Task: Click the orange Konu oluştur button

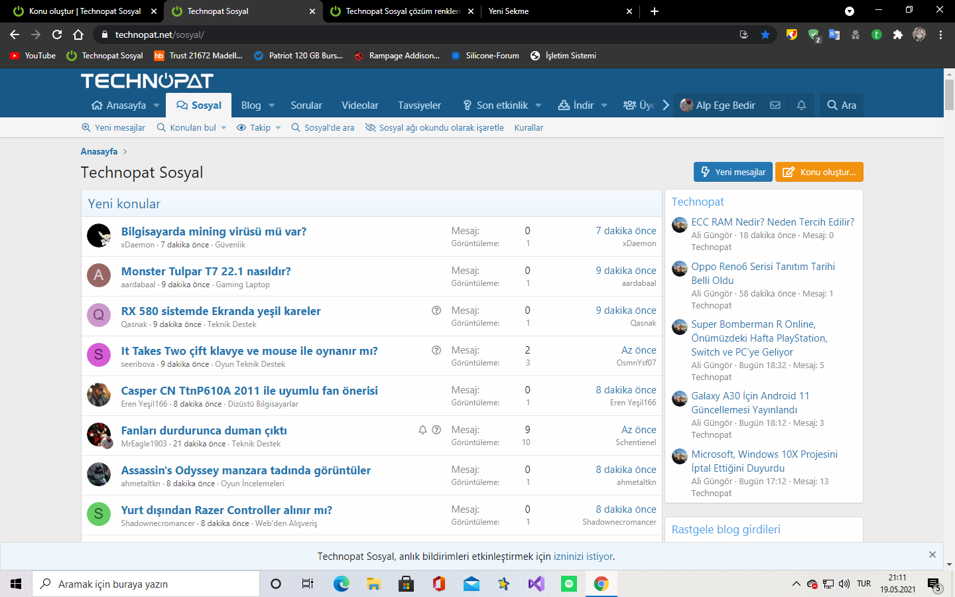Action: coord(820,172)
